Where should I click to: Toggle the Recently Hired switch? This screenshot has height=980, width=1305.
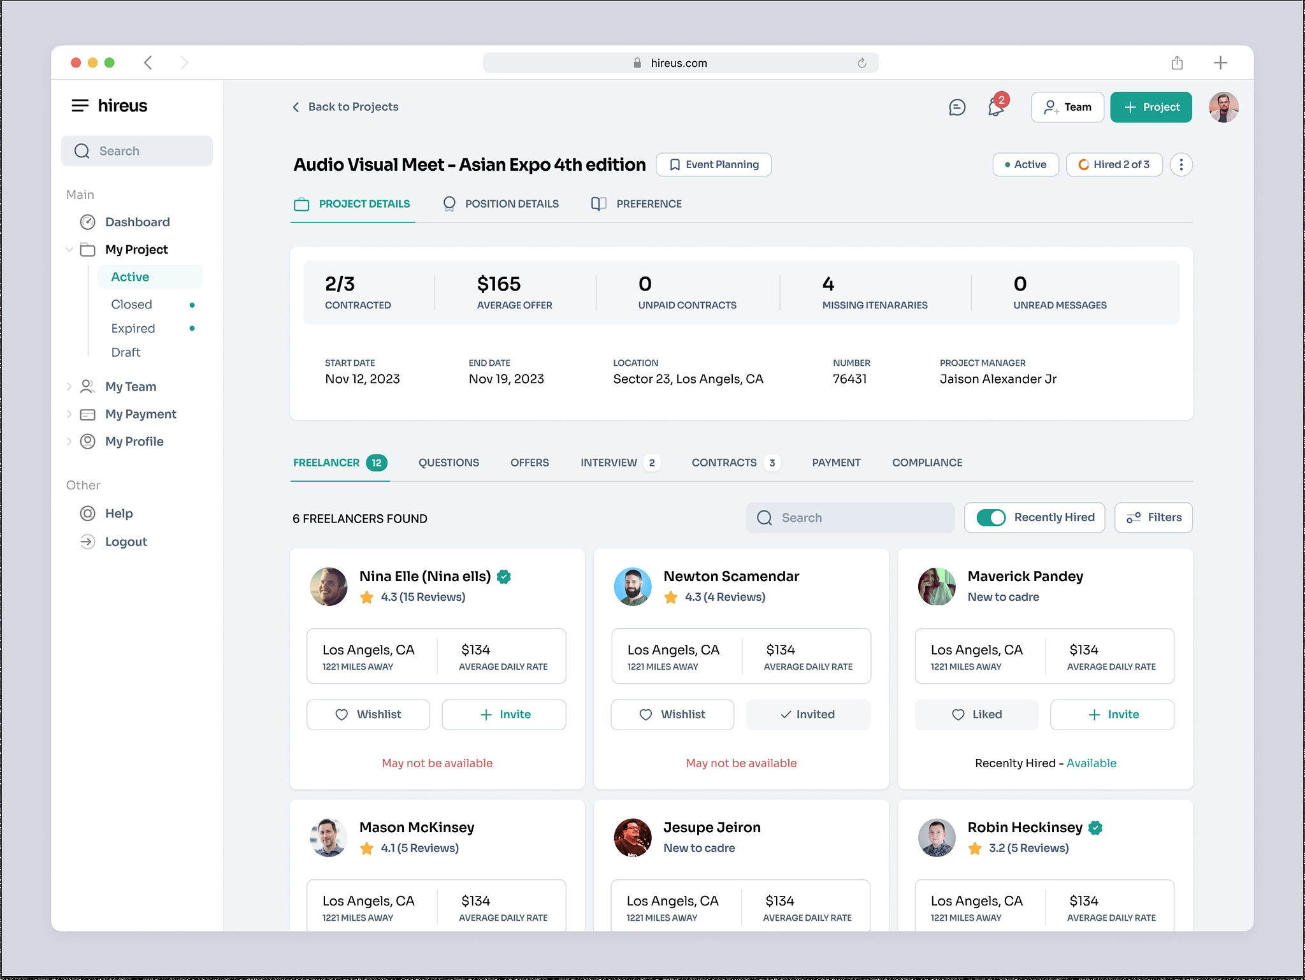[x=991, y=518]
